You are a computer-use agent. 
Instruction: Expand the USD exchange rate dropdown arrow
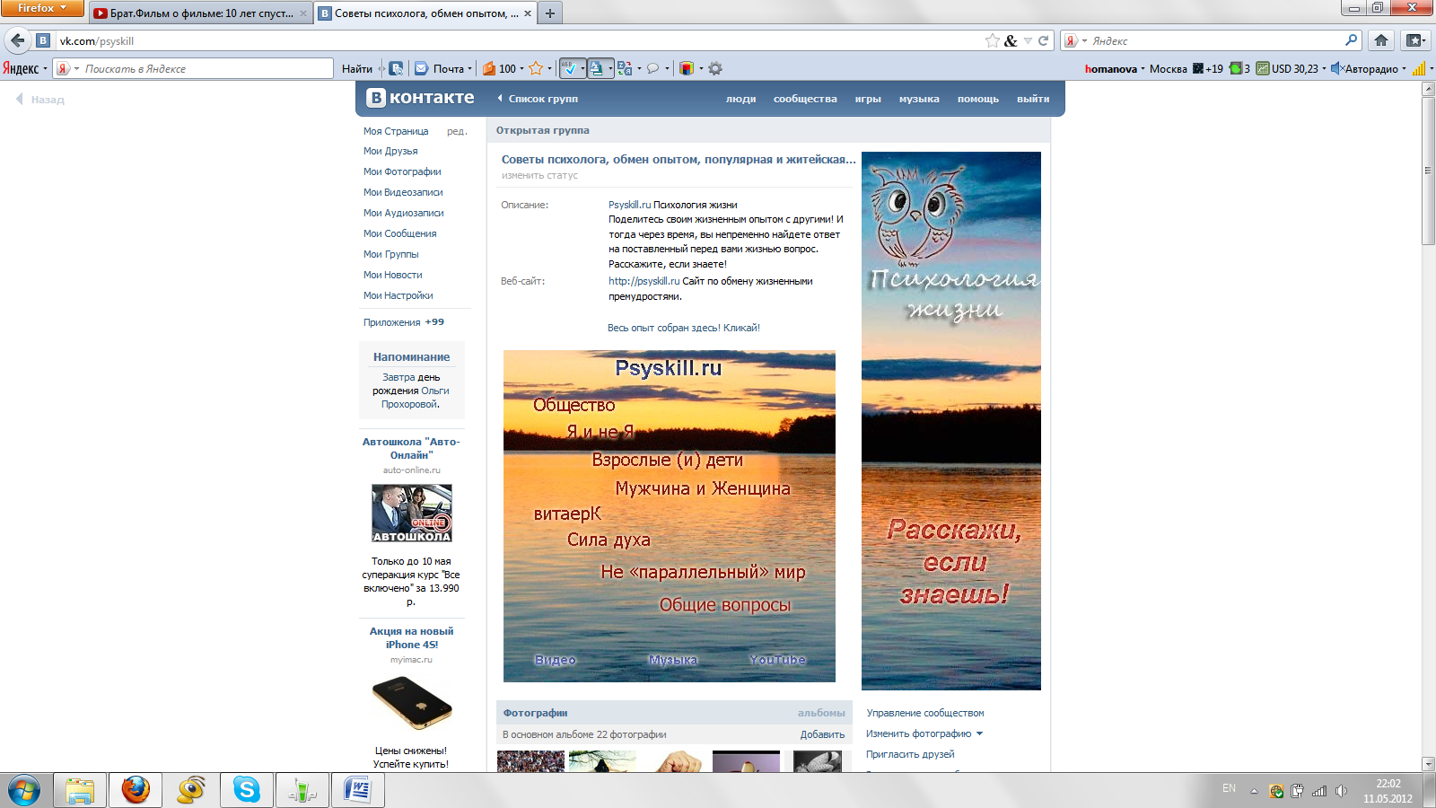click(x=1324, y=68)
